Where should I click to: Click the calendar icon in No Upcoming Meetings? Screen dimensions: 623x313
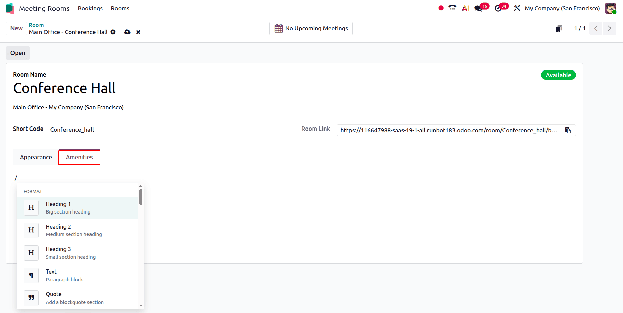point(279,28)
